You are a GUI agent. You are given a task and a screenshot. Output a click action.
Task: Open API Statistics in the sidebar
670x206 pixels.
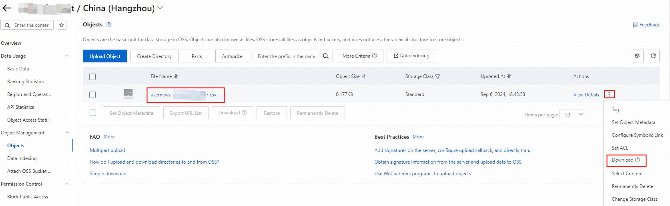pos(20,107)
